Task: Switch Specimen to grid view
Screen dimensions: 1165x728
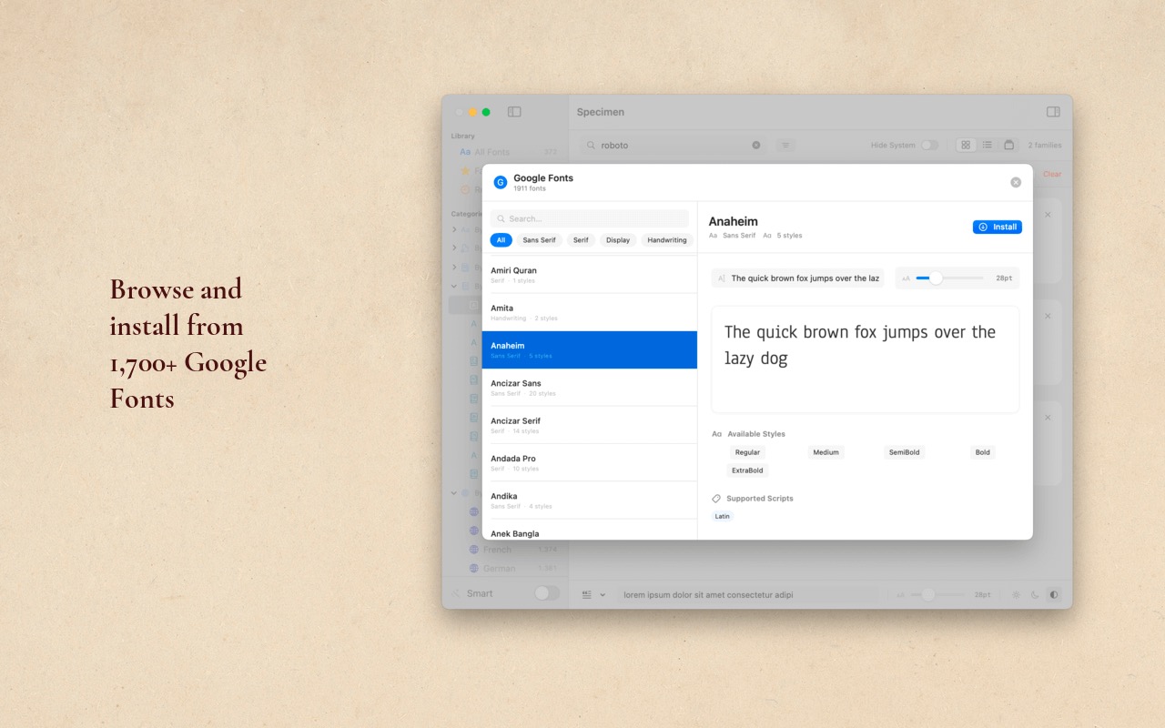Action: click(966, 145)
